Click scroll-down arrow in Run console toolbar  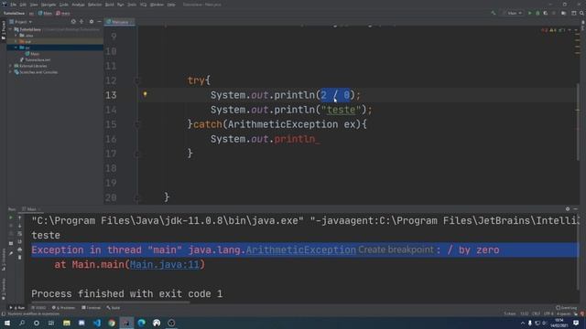(x=20, y=226)
